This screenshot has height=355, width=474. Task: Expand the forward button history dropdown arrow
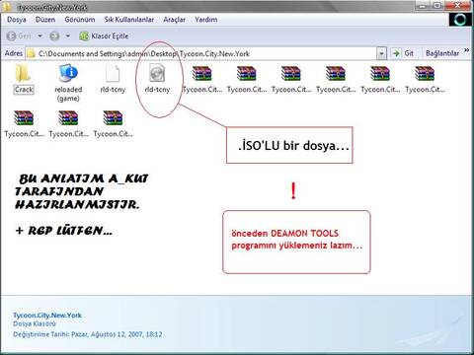[68, 35]
